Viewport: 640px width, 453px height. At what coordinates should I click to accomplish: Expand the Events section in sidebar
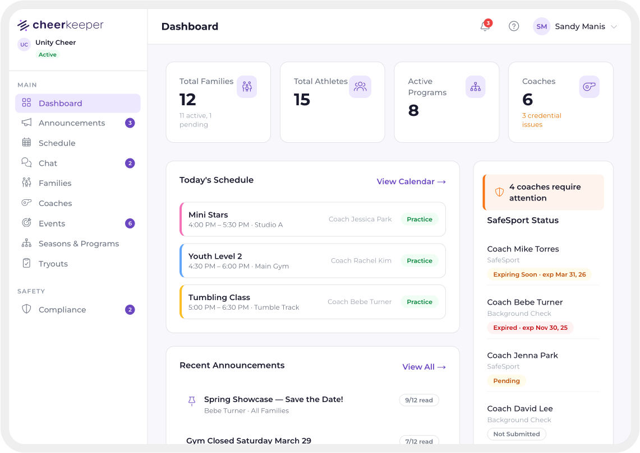[51, 223]
